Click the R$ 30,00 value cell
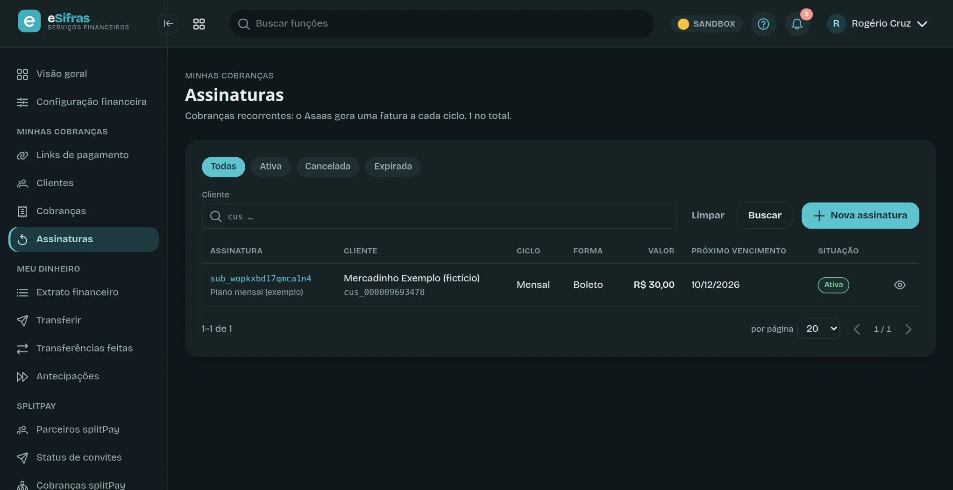This screenshot has height=490, width=953. click(x=654, y=285)
